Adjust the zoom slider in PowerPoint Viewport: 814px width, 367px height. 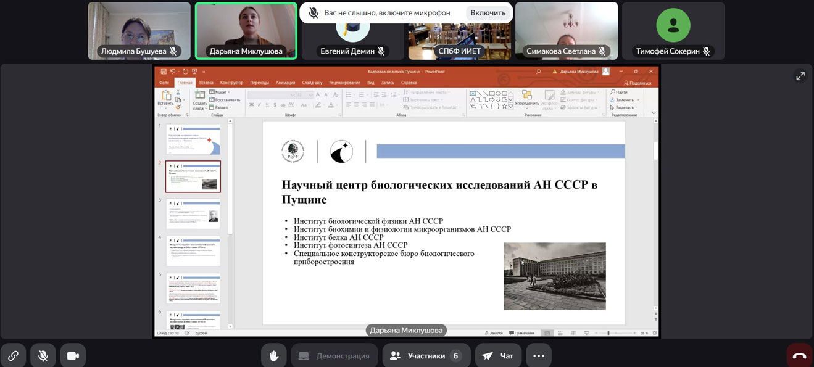tap(608, 333)
